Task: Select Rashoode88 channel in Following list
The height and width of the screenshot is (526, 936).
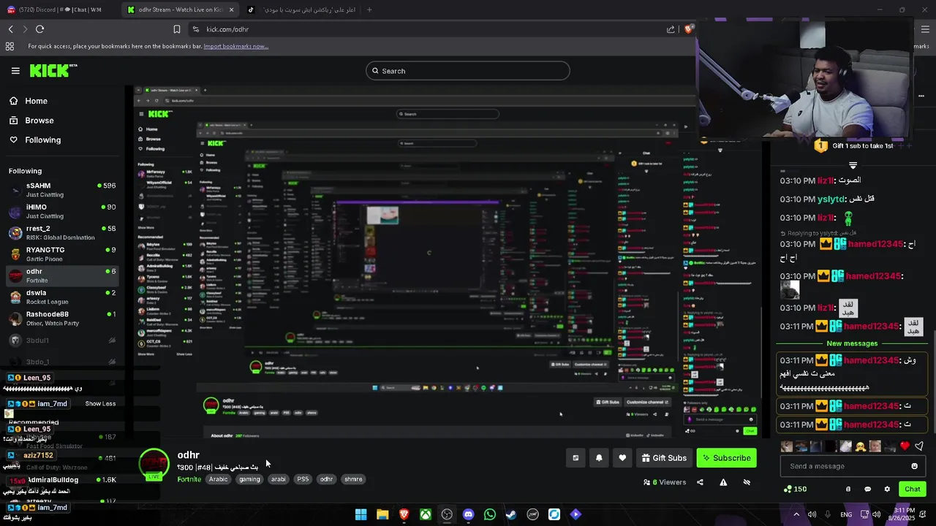Action: pos(62,319)
